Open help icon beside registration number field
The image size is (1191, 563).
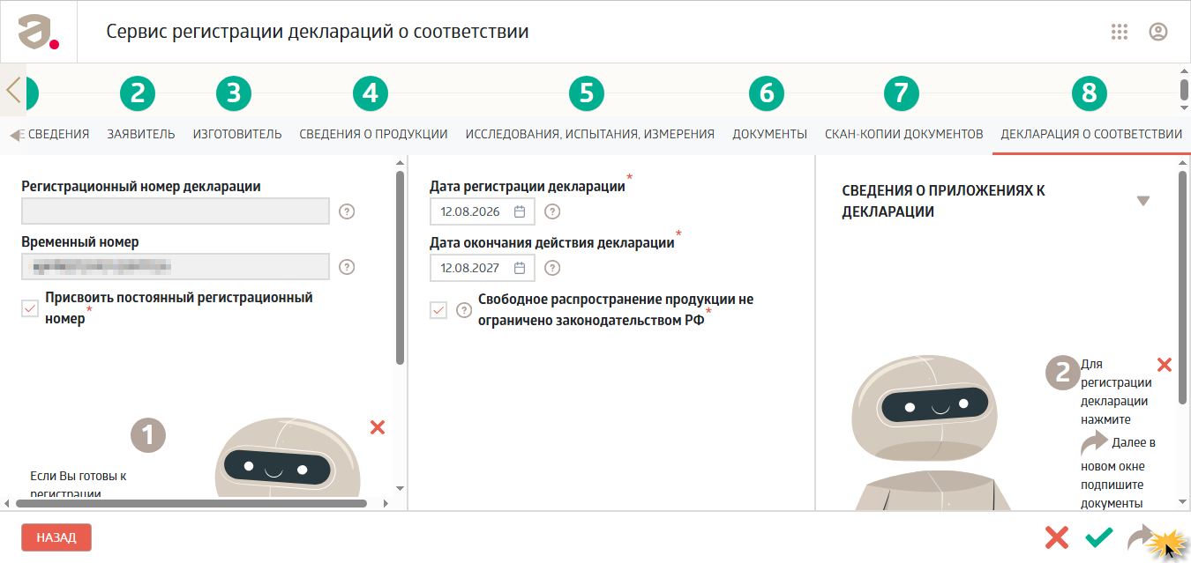[x=347, y=211]
